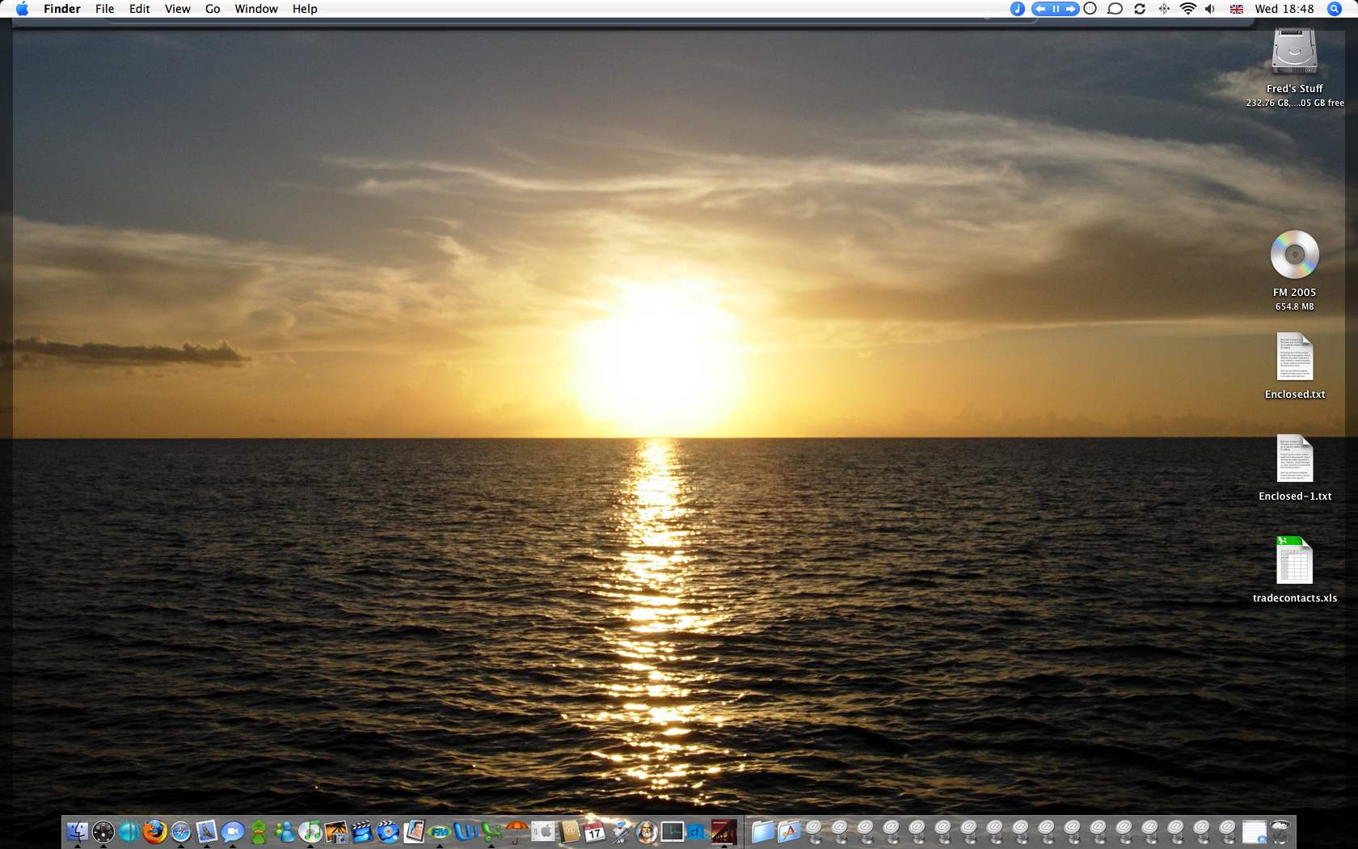This screenshot has width=1358, height=849.
Task: Open Mail stamp icon in the Dock
Action: [207, 831]
